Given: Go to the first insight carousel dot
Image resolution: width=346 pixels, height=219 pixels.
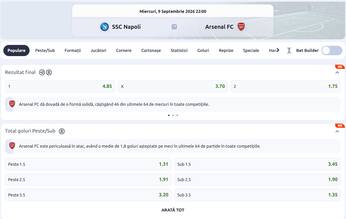Looking at the screenshot, I should coord(169,115).
